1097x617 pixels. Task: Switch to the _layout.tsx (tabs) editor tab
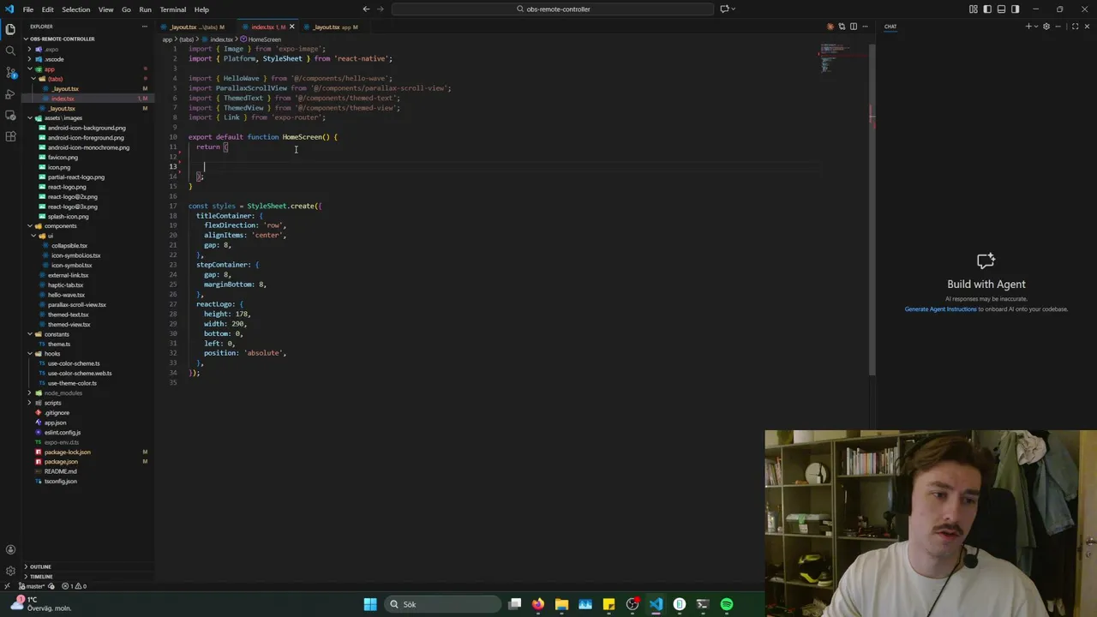tap(195, 27)
